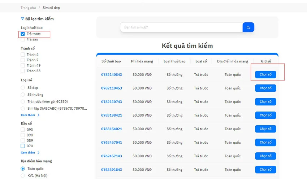This screenshot has height=179, width=307.
Task: Check the Trả sau checkbox
Action: click(23, 39)
